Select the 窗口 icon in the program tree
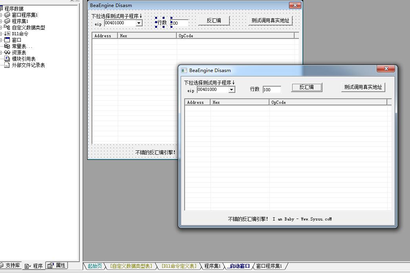 click(x=7, y=40)
